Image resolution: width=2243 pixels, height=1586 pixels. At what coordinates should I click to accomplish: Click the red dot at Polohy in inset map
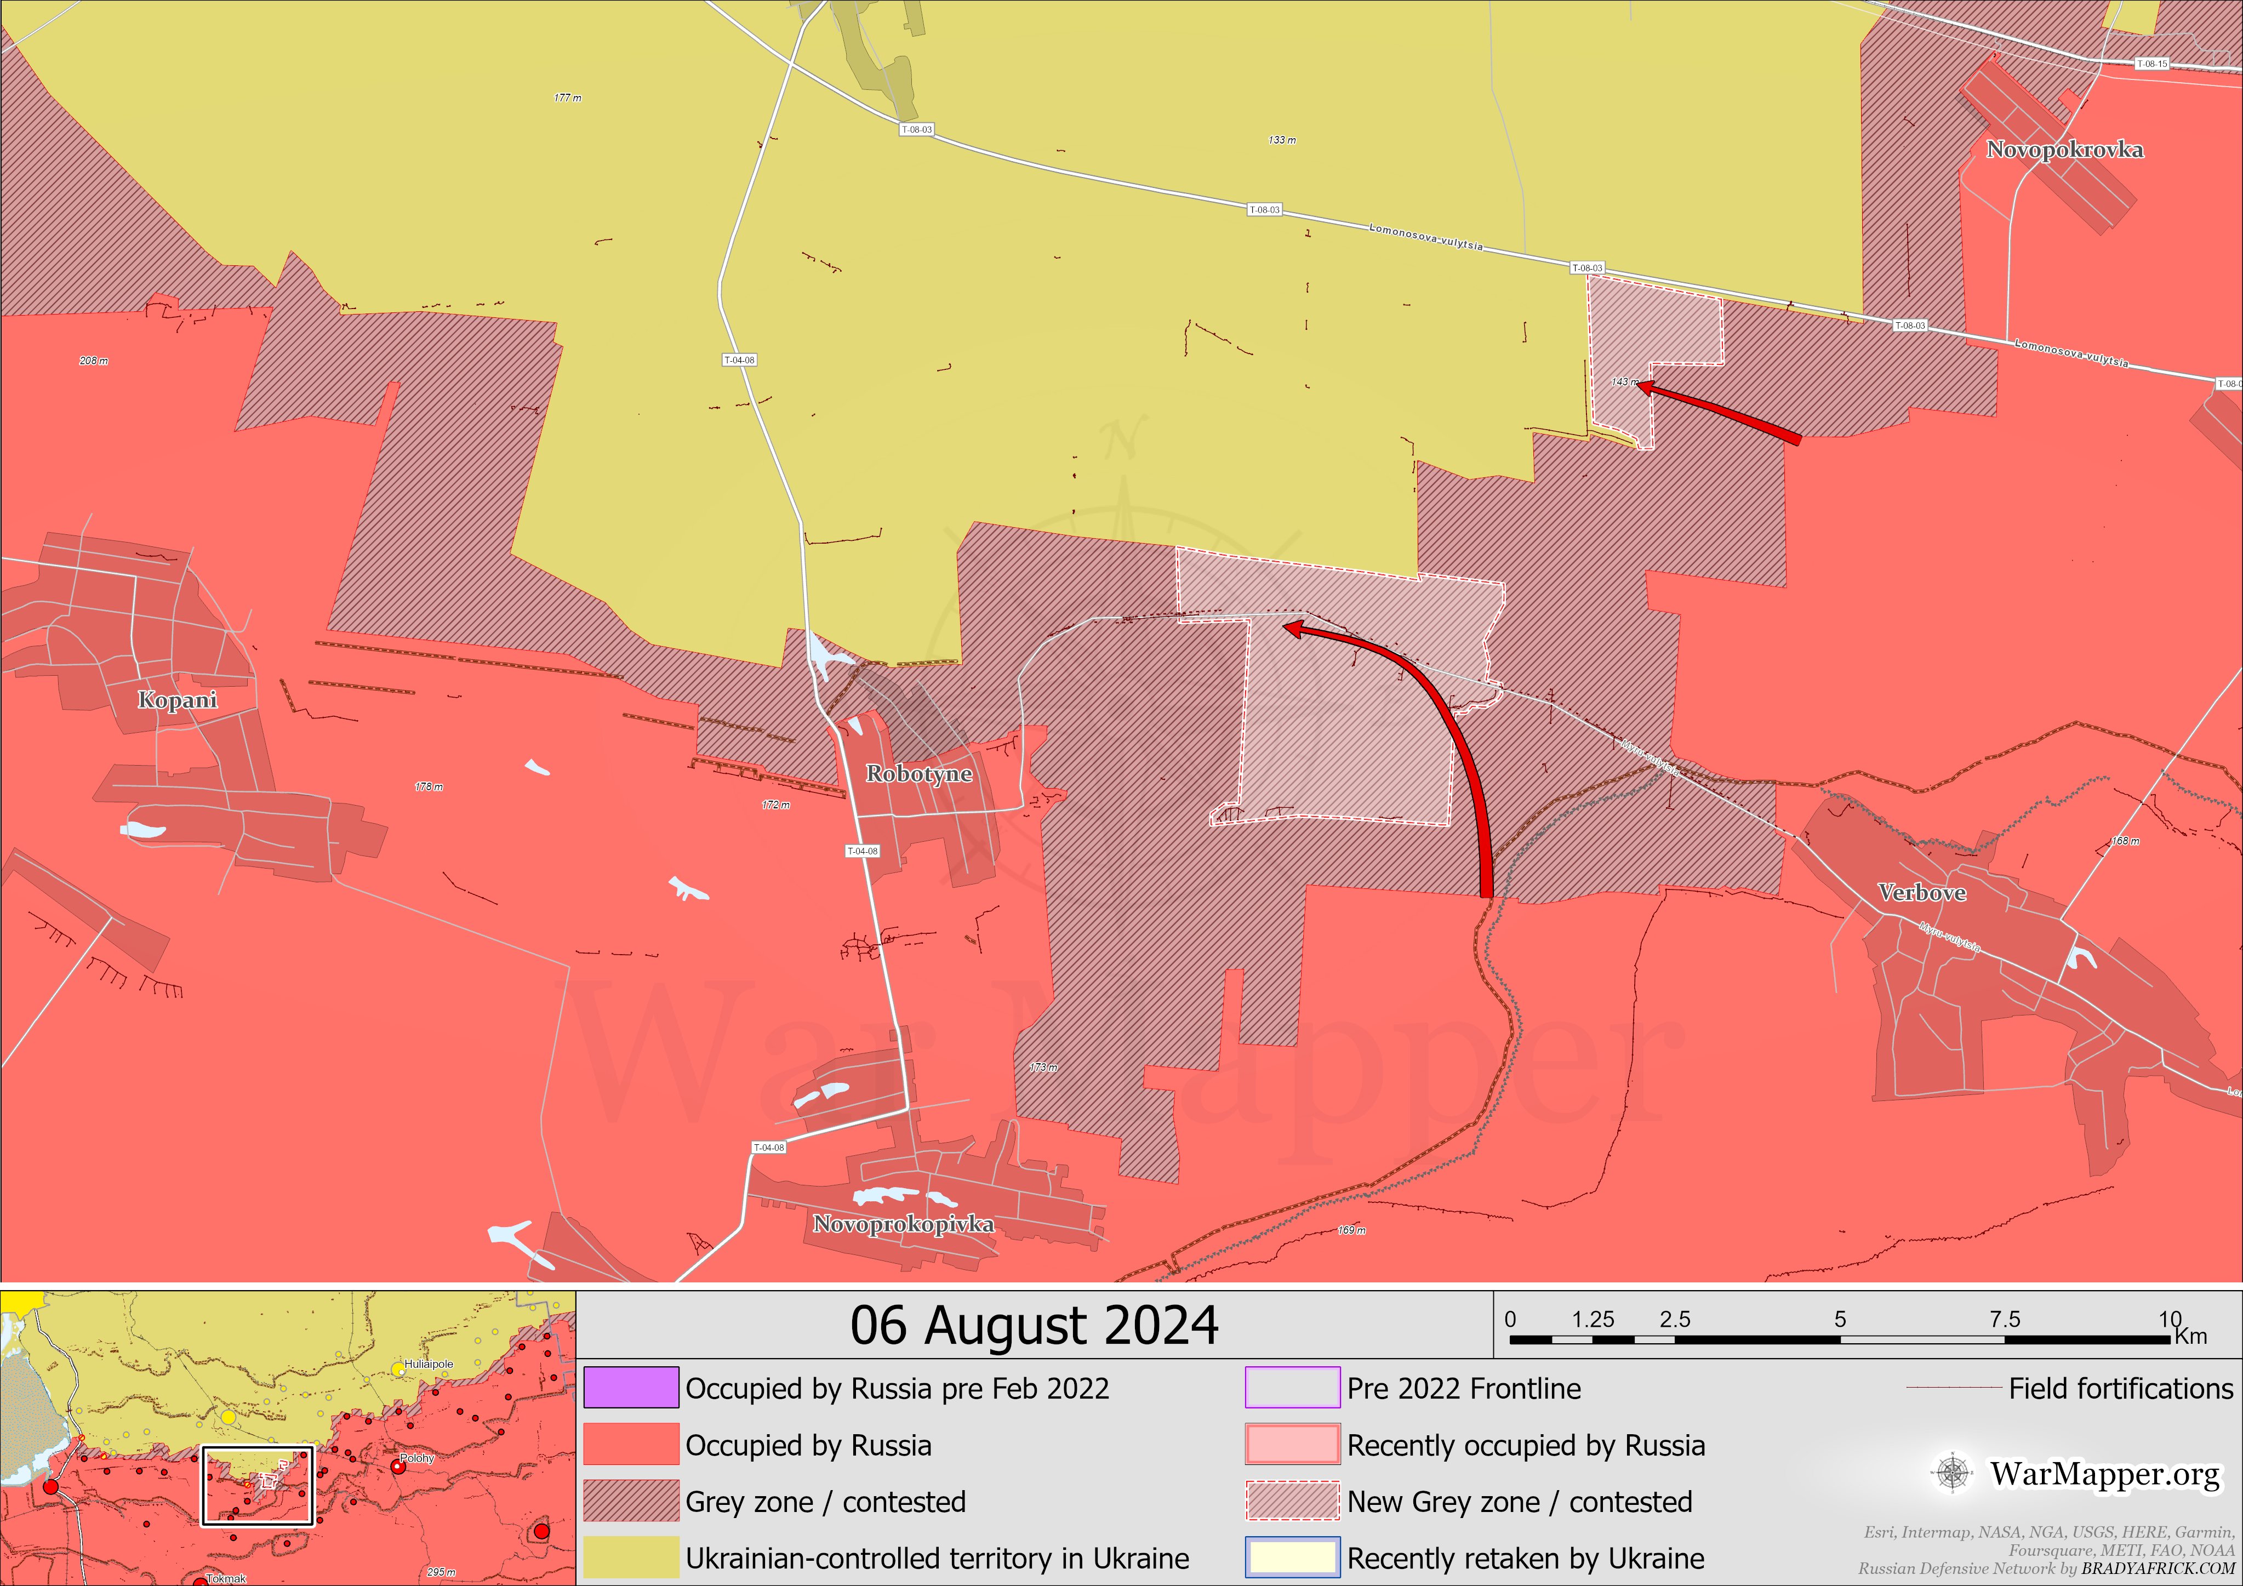point(398,1467)
